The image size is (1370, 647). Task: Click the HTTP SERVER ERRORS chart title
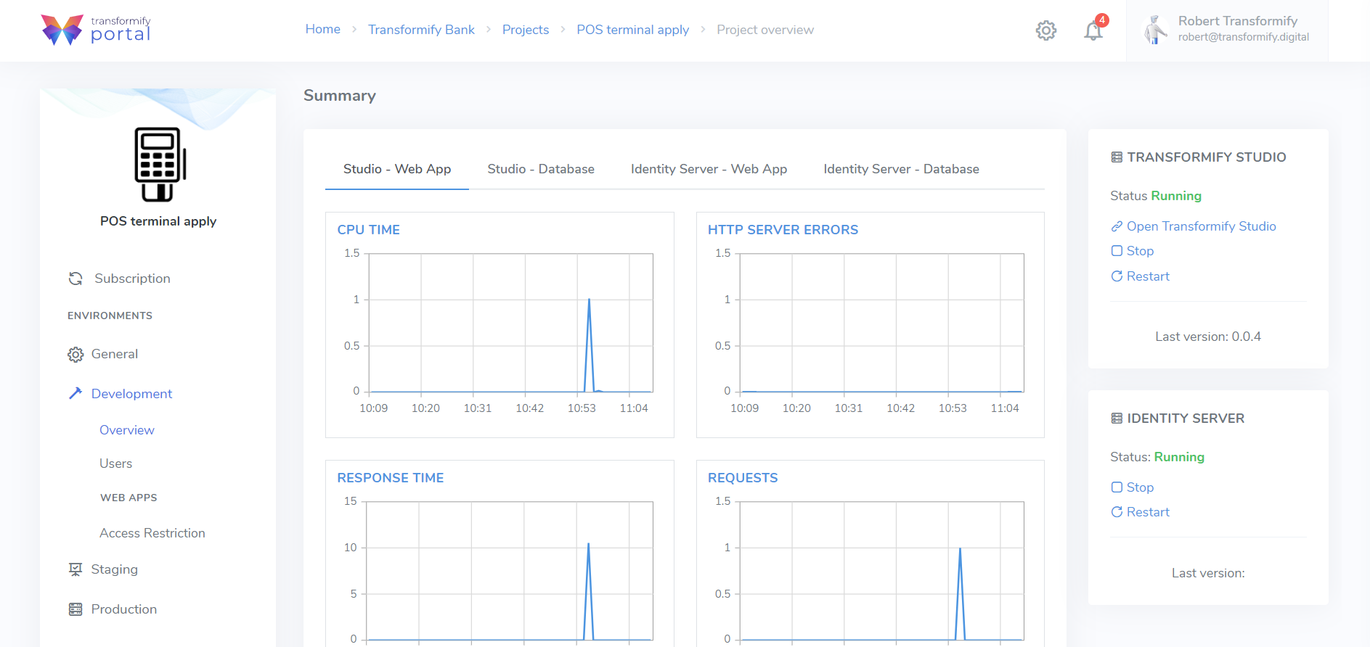783,230
